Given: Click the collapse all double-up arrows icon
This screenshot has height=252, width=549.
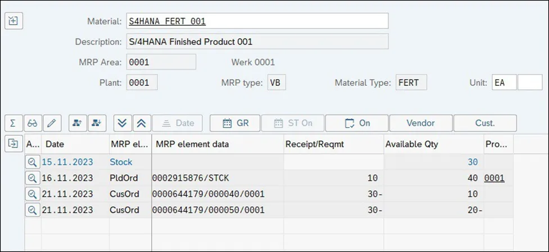Looking at the screenshot, I should [x=141, y=123].
